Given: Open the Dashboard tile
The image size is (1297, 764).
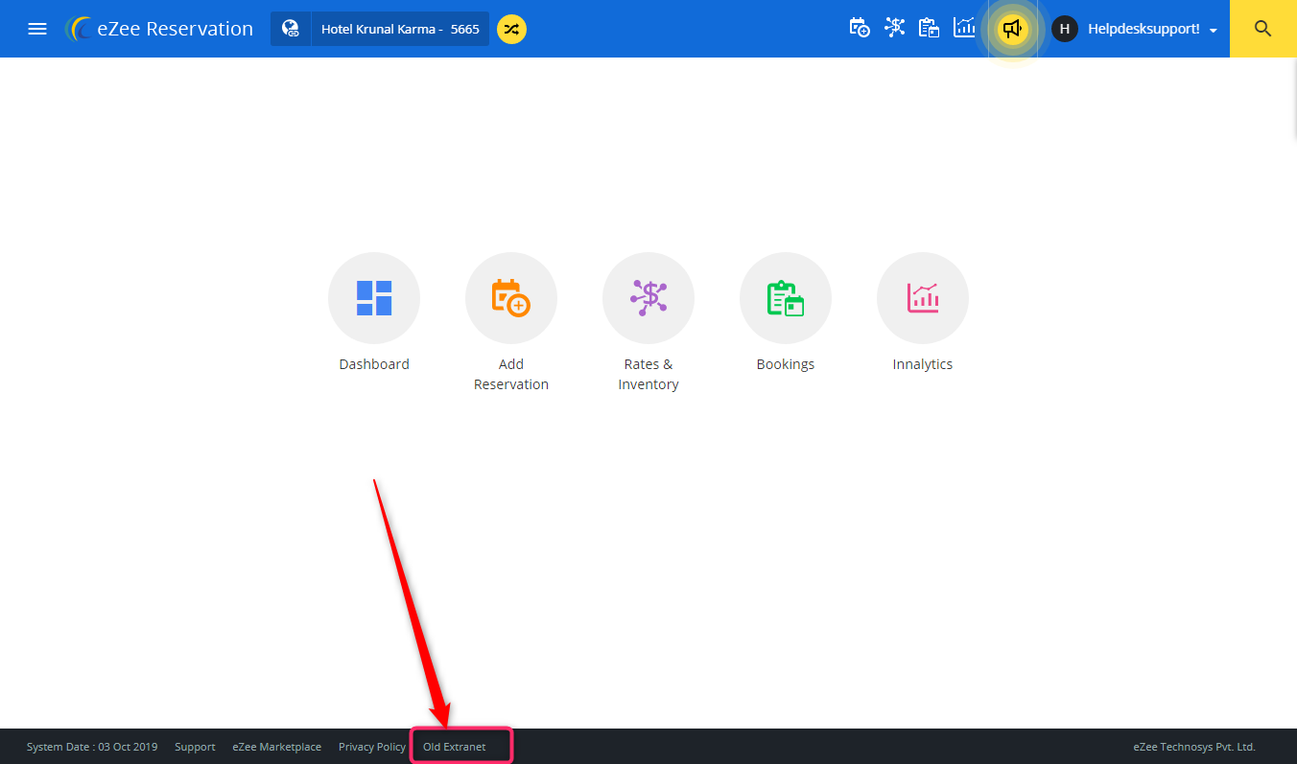Looking at the screenshot, I should [x=374, y=298].
